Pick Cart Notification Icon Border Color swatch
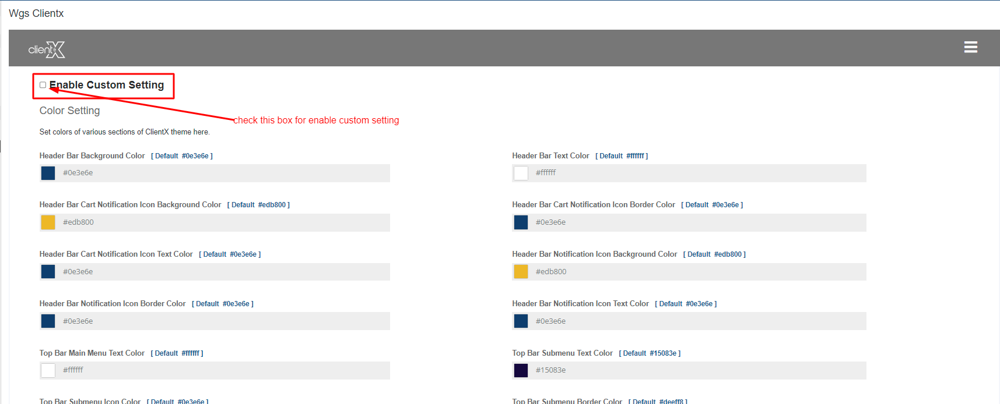Screen dimensions: 1000x404 521,222
